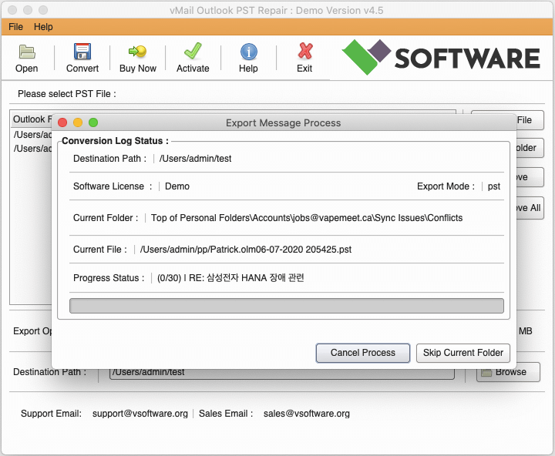Click the Destination Path field in main window
This screenshot has width=555, height=456.
[x=282, y=373]
